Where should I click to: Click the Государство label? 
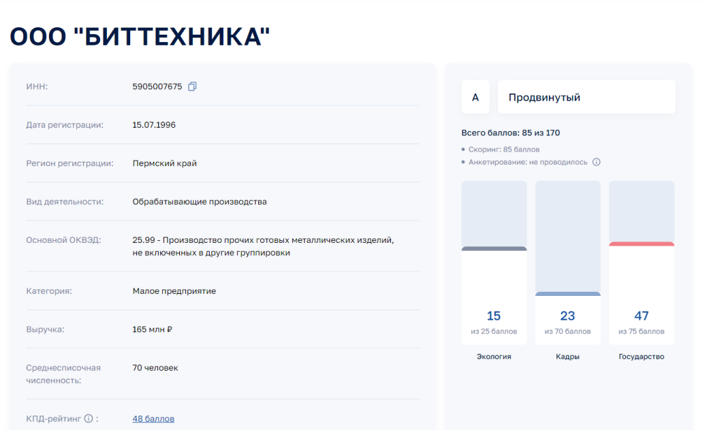(x=641, y=357)
